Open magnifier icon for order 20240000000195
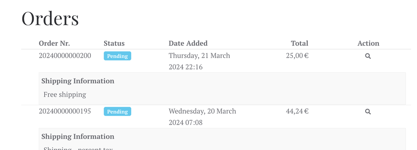 [368, 112]
